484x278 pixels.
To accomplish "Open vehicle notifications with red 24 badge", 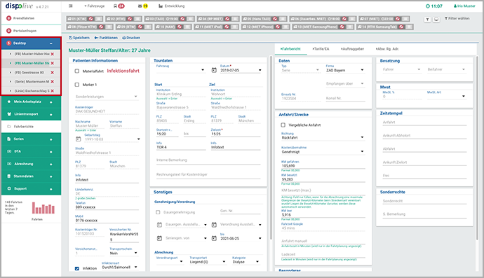I will [119, 6].
